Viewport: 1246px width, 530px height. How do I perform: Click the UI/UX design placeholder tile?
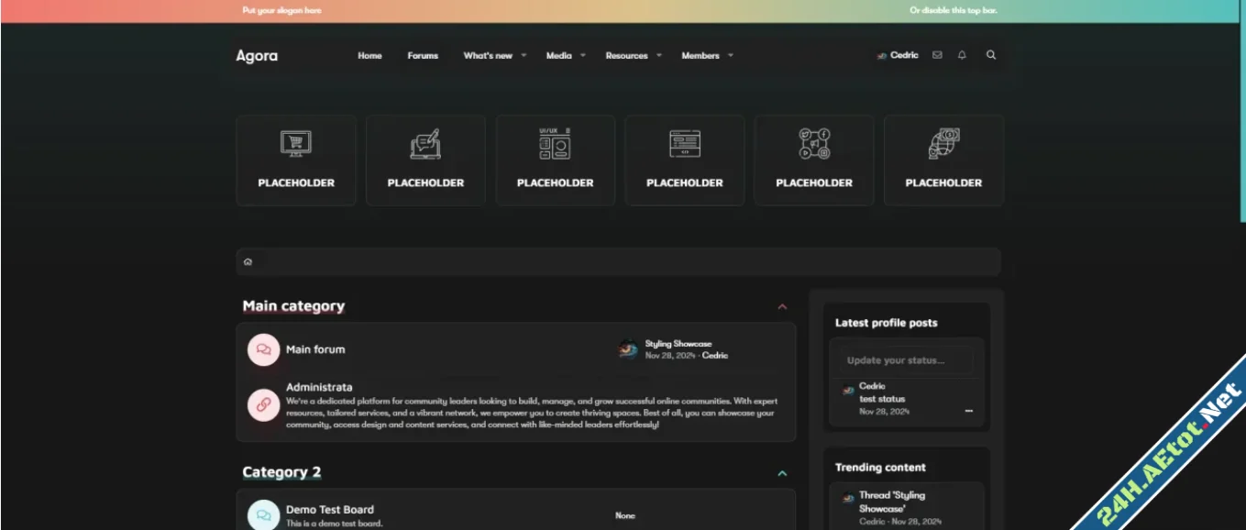pos(555,160)
